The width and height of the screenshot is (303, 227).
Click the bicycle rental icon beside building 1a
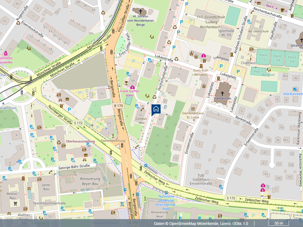pyautogui.click(x=122, y=204)
